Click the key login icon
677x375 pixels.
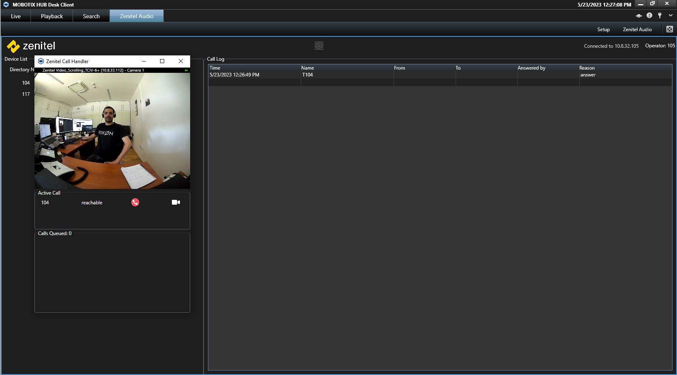click(x=660, y=15)
